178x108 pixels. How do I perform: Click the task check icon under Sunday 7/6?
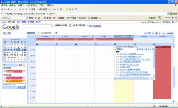[x=37, y=44]
